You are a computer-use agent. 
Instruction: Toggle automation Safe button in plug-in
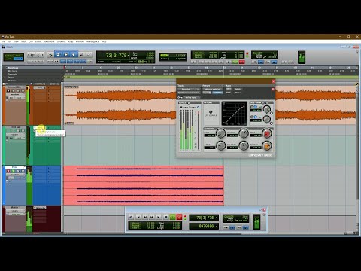pyautogui.click(x=229, y=93)
